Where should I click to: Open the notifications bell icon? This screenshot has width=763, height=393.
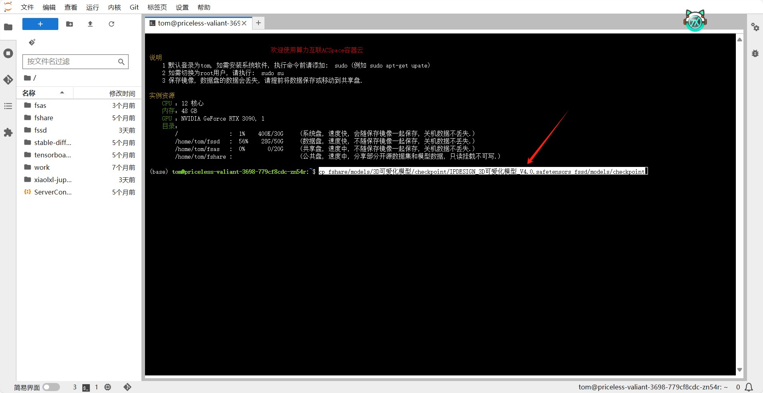click(x=749, y=387)
